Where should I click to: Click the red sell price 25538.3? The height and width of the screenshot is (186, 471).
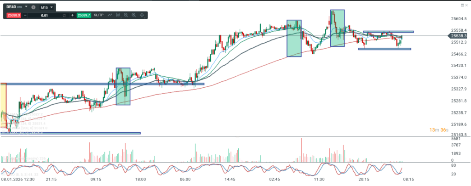[x=13, y=15]
